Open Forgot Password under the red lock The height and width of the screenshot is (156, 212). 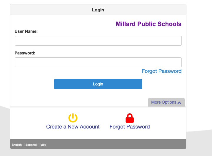[x=130, y=127]
